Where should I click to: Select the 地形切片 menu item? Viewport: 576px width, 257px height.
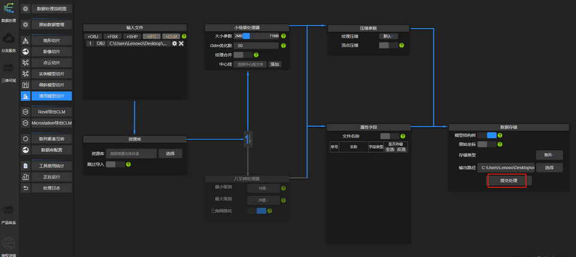tap(52, 40)
